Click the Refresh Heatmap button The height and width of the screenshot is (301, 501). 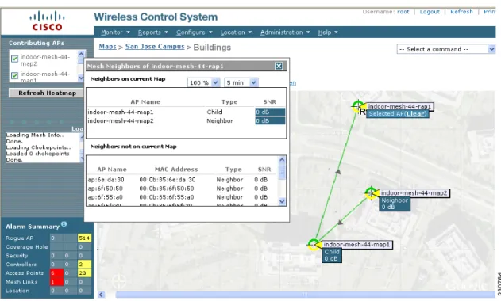tap(47, 93)
